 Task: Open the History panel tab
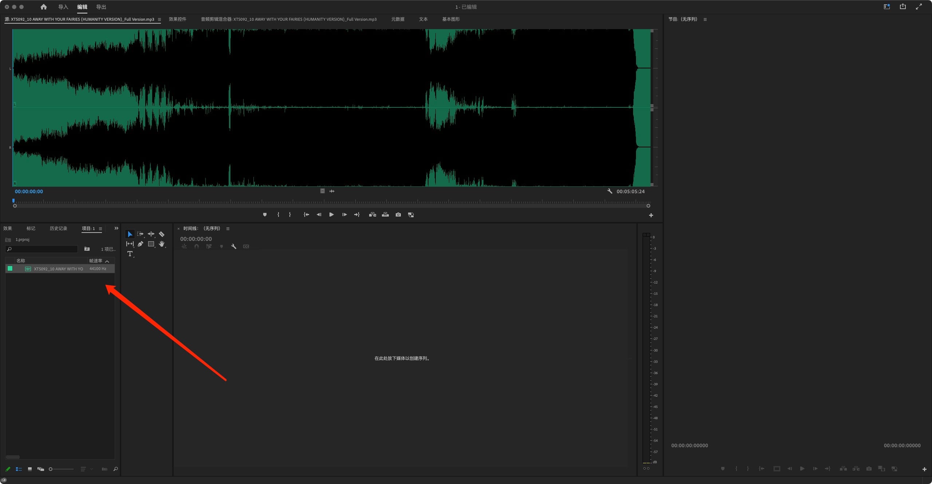click(x=58, y=229)
